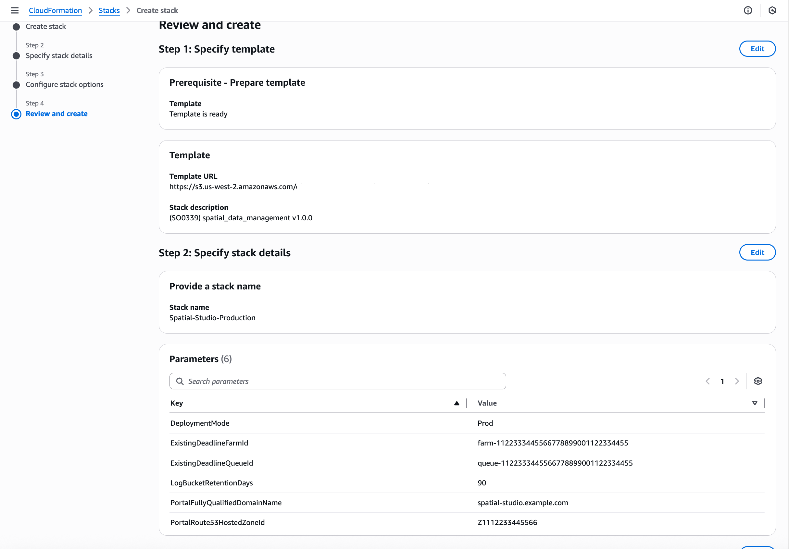The width and height of the screenshot is (789, 549).
Task: Open the Value column filter dropdown
Action: pyautogui.click(x=754, y=403)
